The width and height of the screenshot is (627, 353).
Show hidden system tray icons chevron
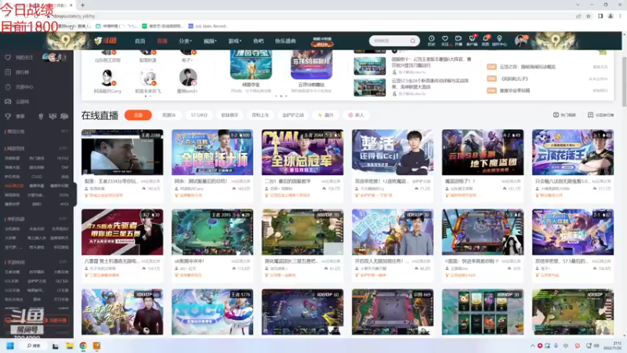pos(532,346)
